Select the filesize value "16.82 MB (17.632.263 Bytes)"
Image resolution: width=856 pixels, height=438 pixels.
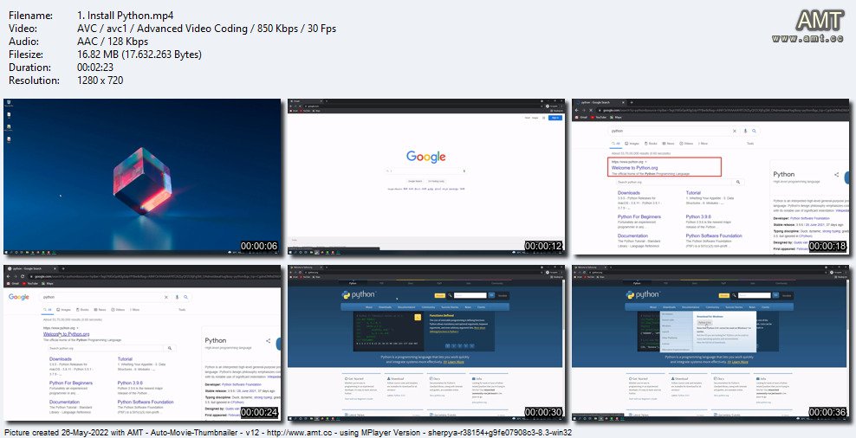pyautogui.click(x=139, y=55)
